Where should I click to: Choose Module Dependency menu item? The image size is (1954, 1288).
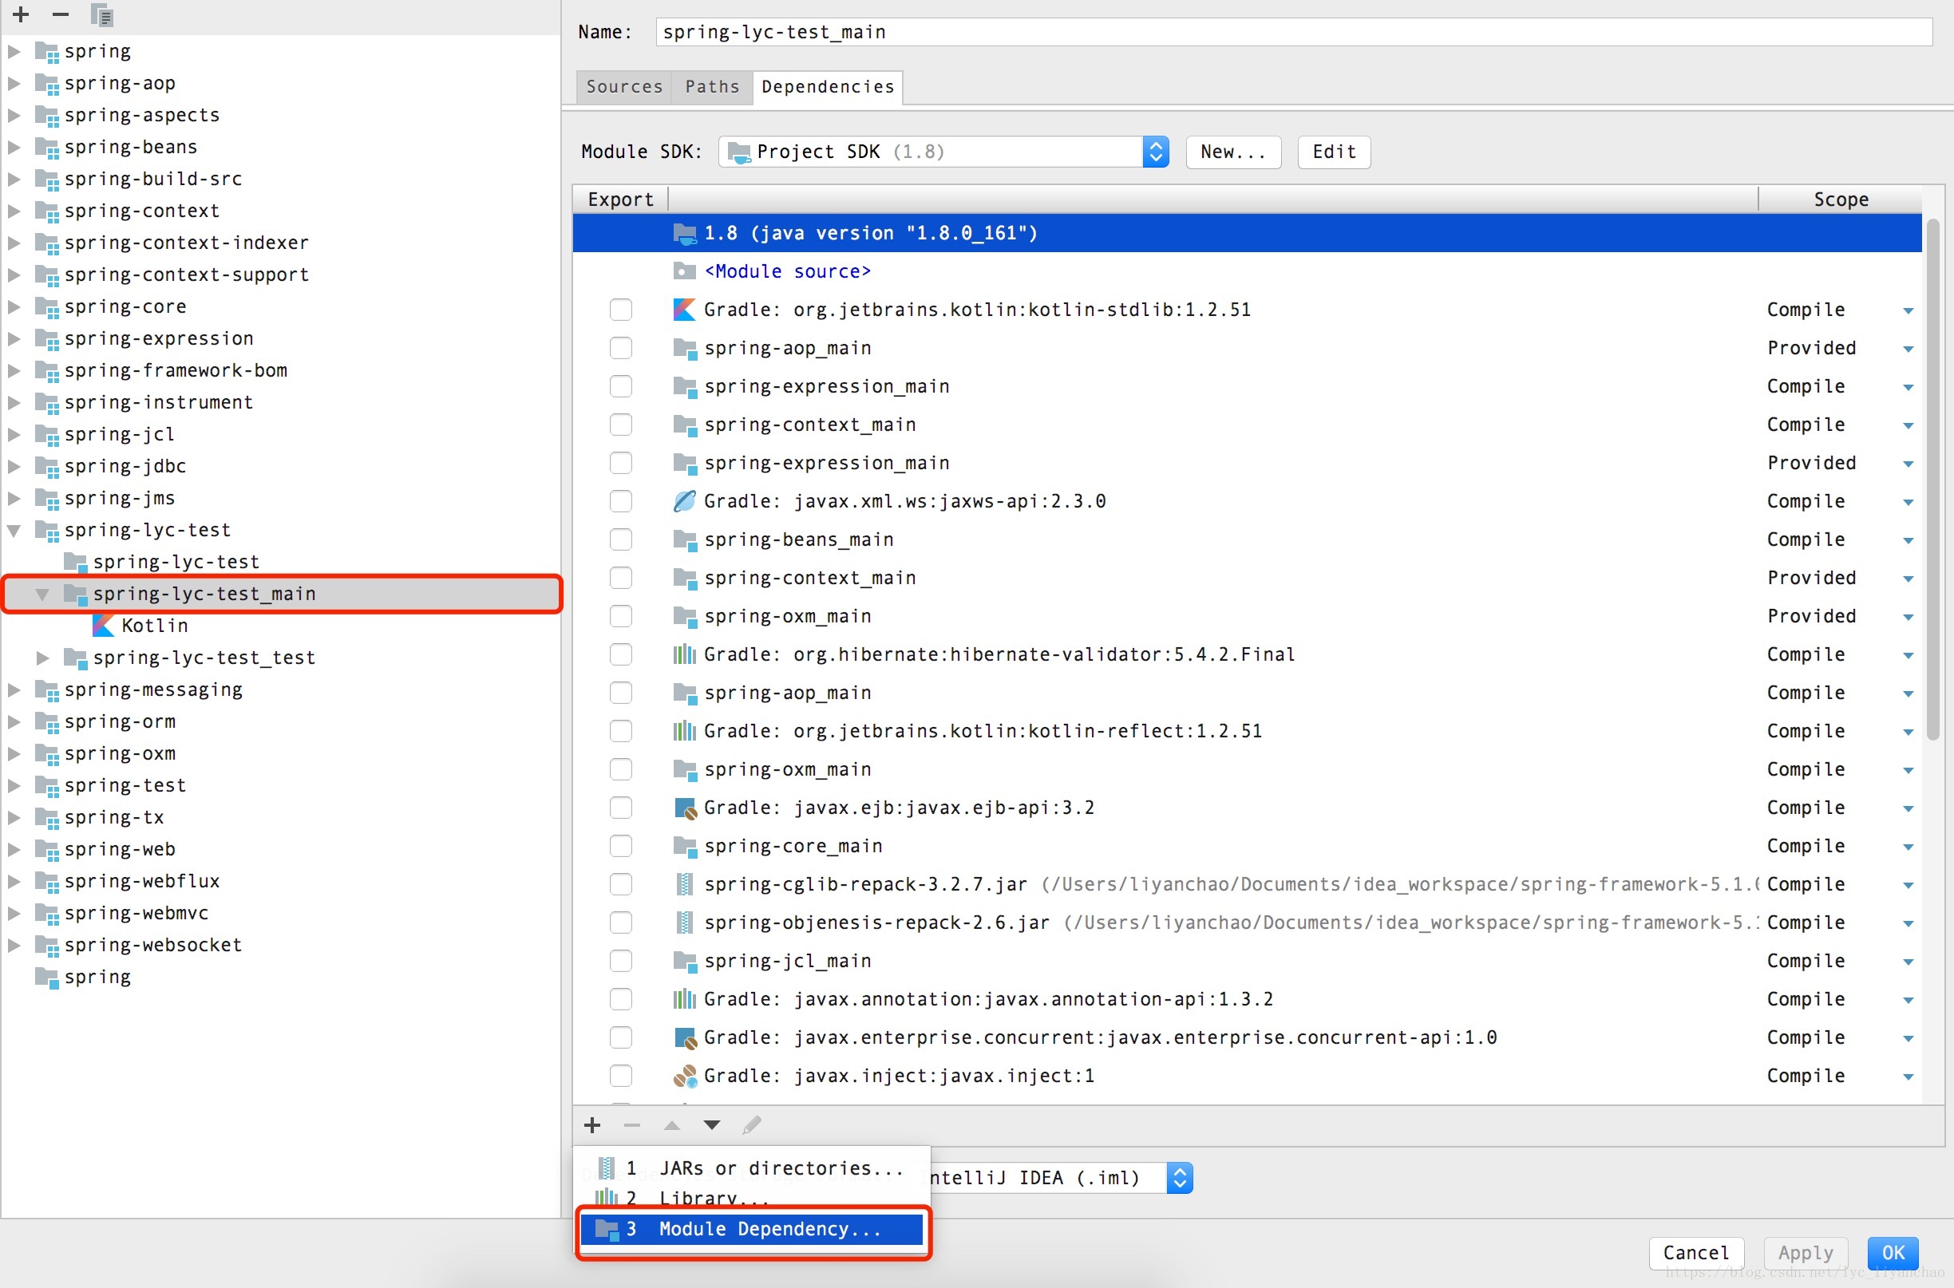click(x=752, y=1230)
